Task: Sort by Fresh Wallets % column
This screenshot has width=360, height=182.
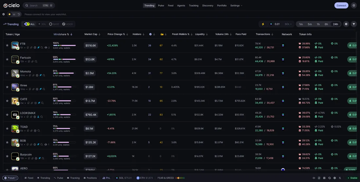Action: pos(182,34)
